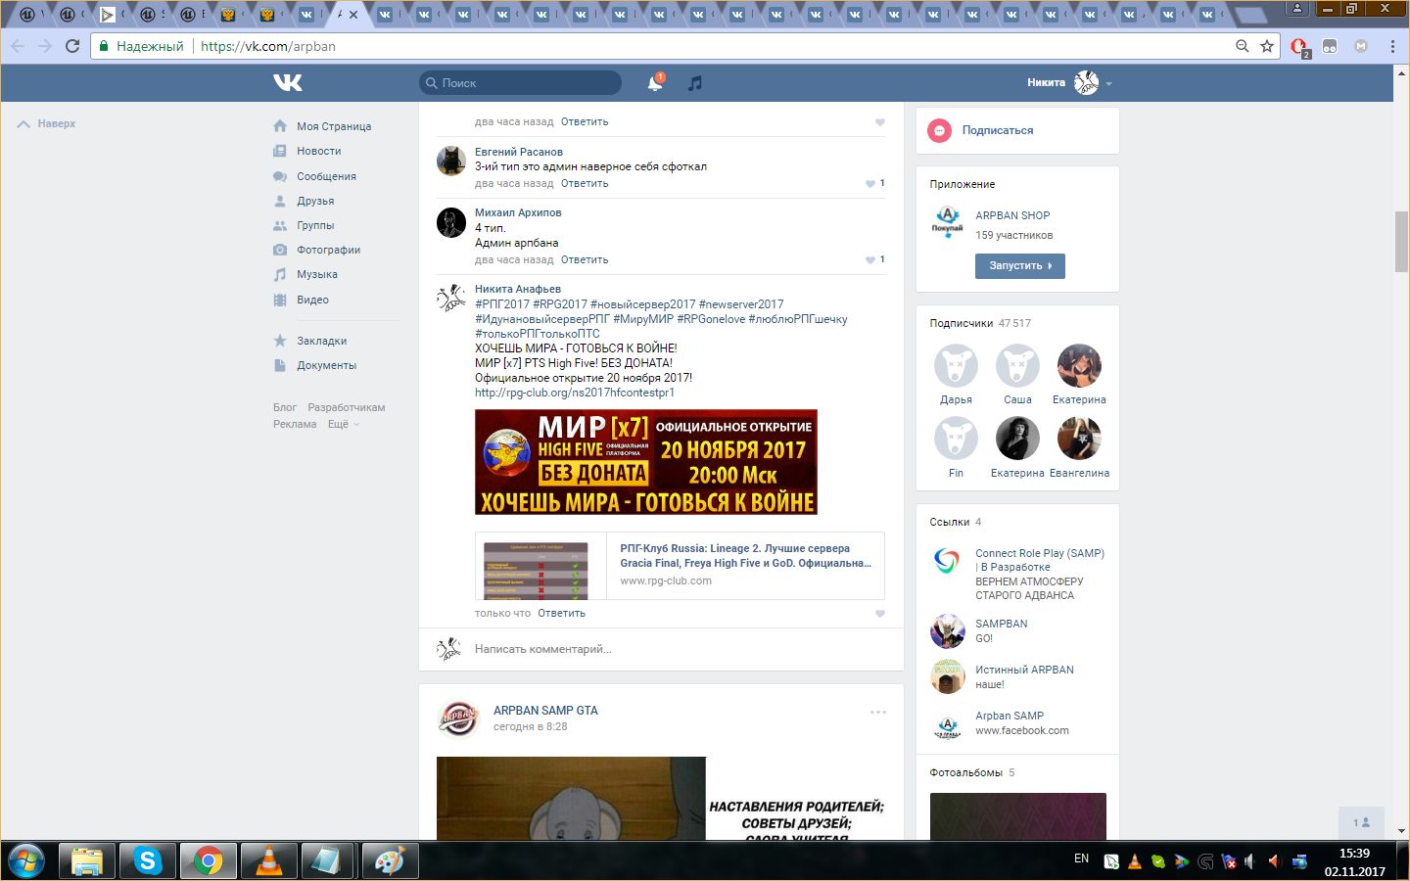Click the Запустить button for ARPBAN SHOP

pos(1019,266)
